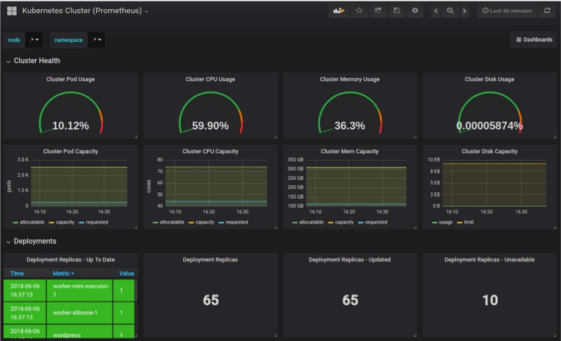The image size is (561, 341).
Task: Open the Last 30 minutes time picker
Action: 507,11
